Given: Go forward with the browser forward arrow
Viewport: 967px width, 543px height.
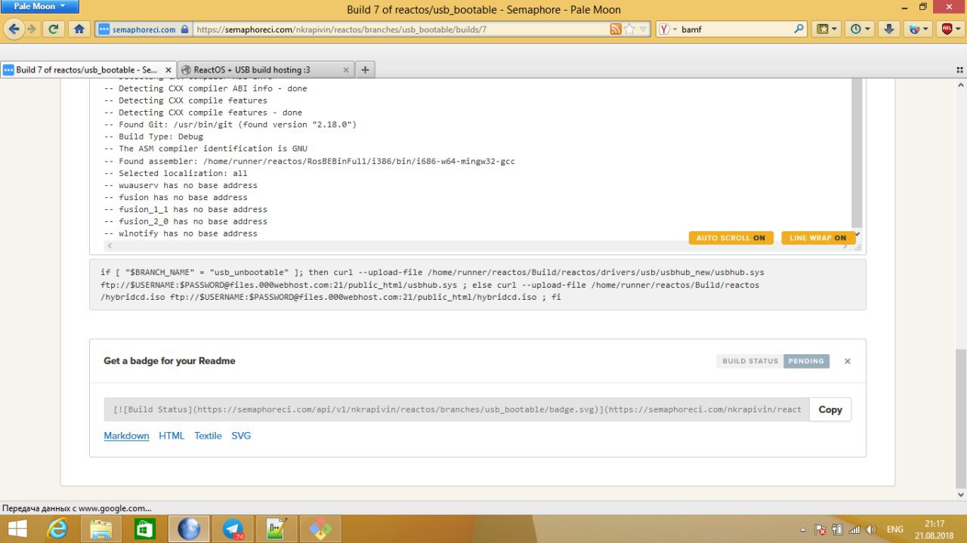Looking at the screenshot, I should [32, 29].
